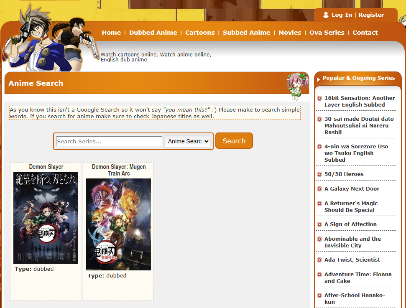Open Demon Slayer: Mugen Train Arc poster
This screenshot has height=308, width=406.
click(118, 224)
